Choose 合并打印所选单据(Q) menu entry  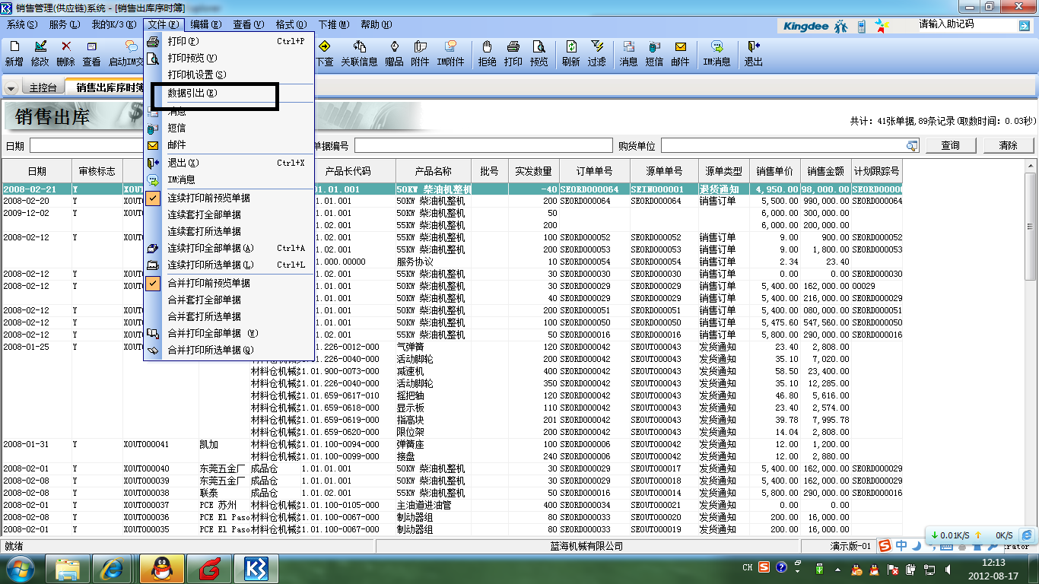pos(229,350)
